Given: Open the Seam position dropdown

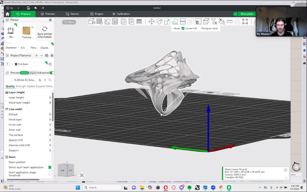Looking at the screenshot, I should [50, 162].
